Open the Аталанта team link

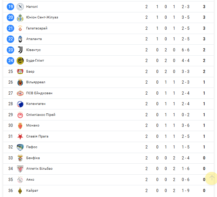[34, 39]
